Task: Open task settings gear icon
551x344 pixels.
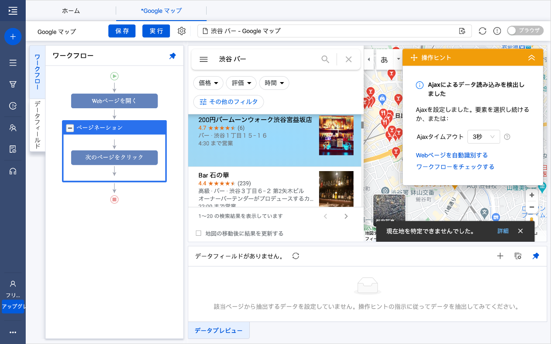Action: [x=181, y=31]
